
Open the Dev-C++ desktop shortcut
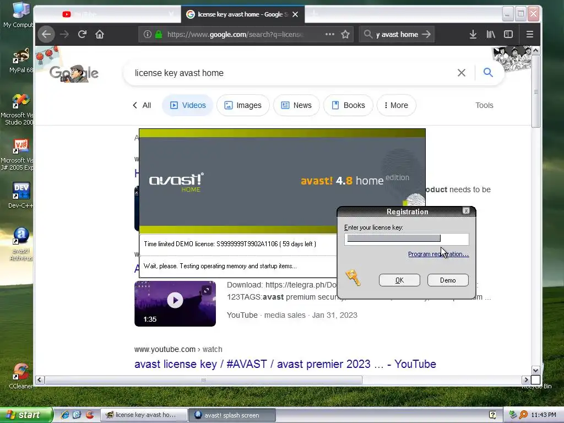click(21, 196)
